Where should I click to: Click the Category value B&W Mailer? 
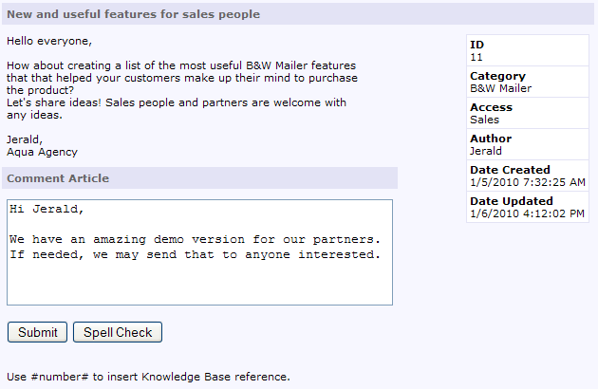[500, 88]
